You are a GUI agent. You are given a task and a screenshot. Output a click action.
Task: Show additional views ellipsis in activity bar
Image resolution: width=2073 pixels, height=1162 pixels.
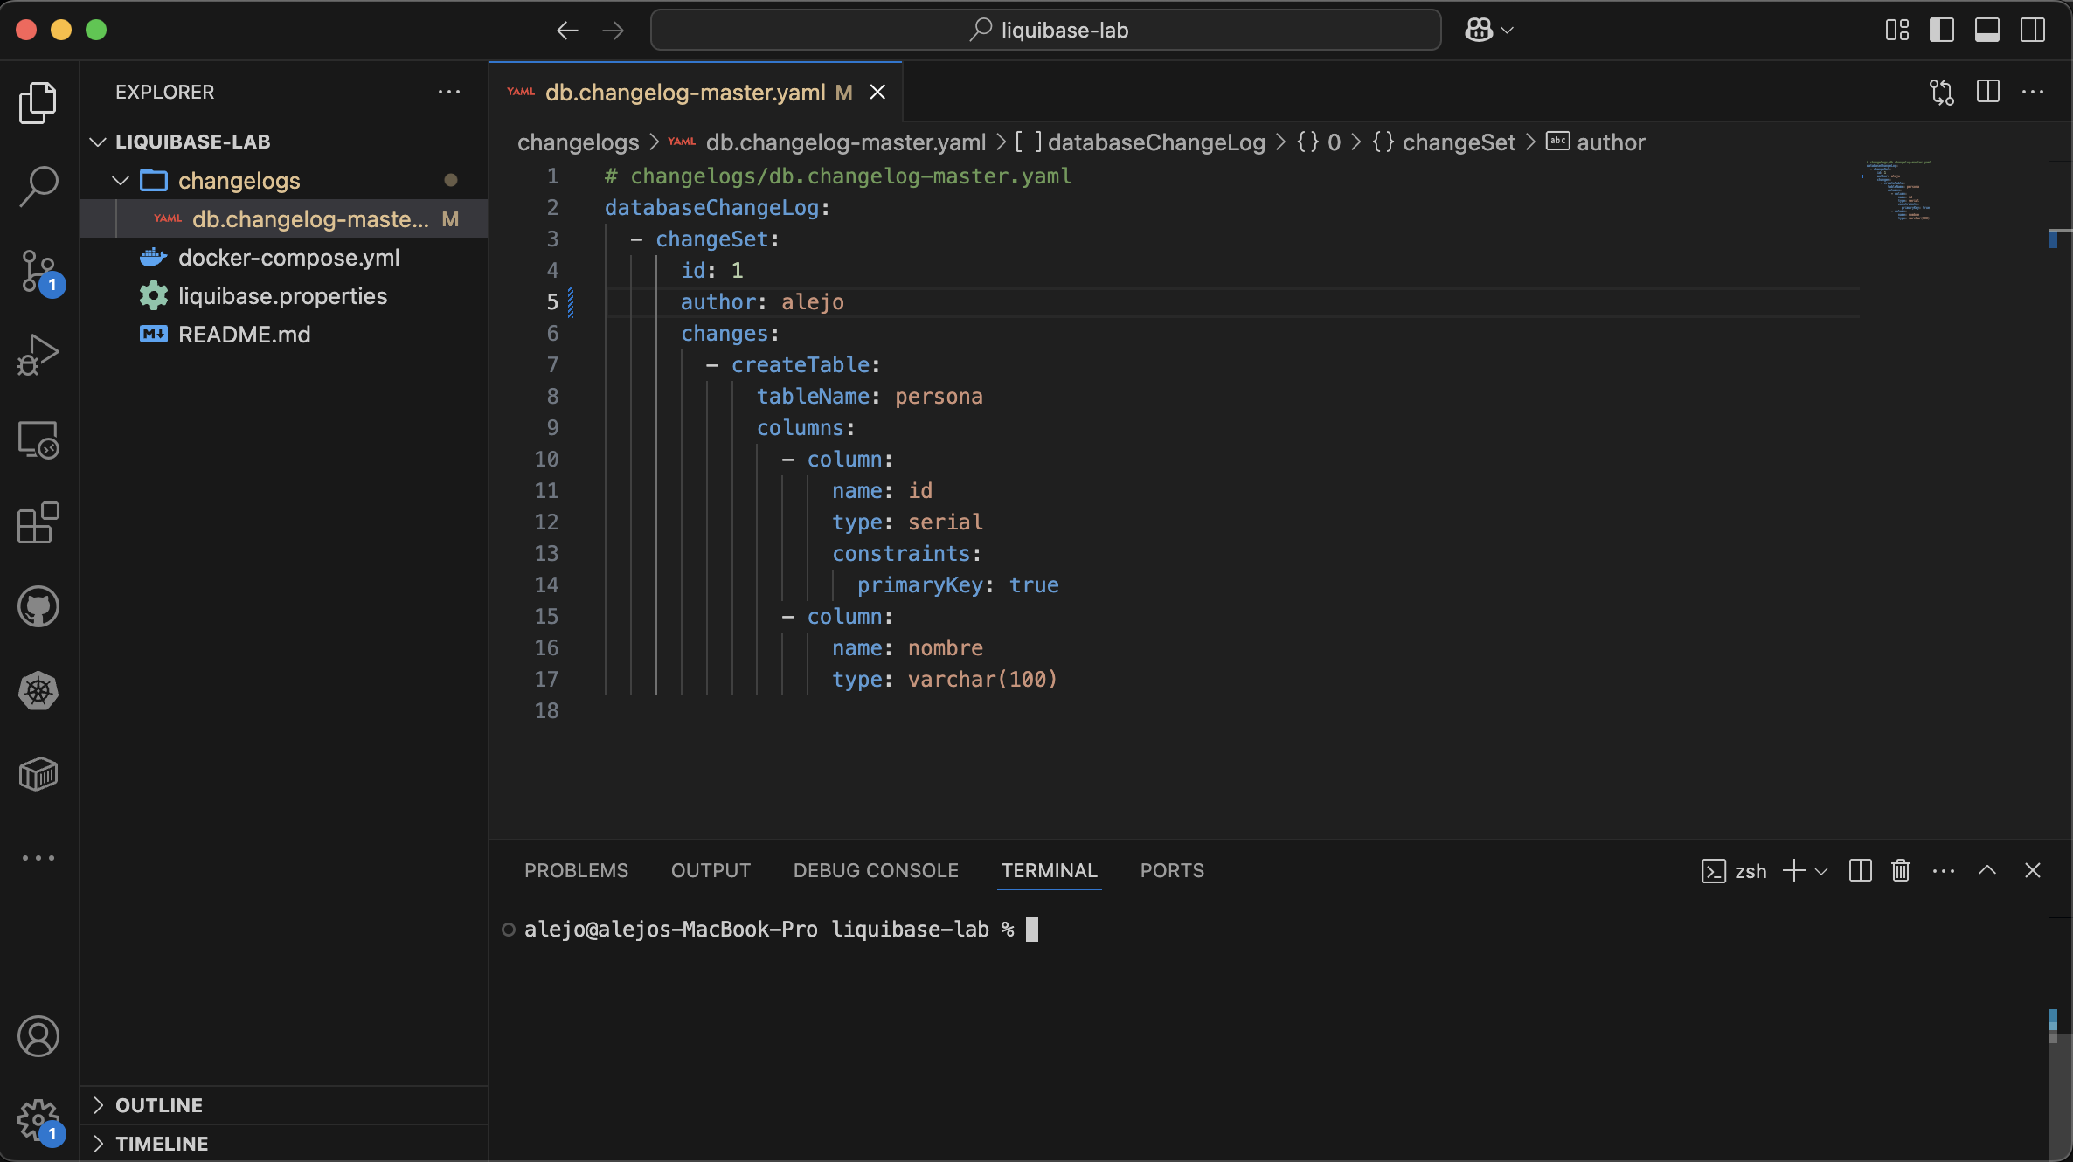click(x=38, y=858)
